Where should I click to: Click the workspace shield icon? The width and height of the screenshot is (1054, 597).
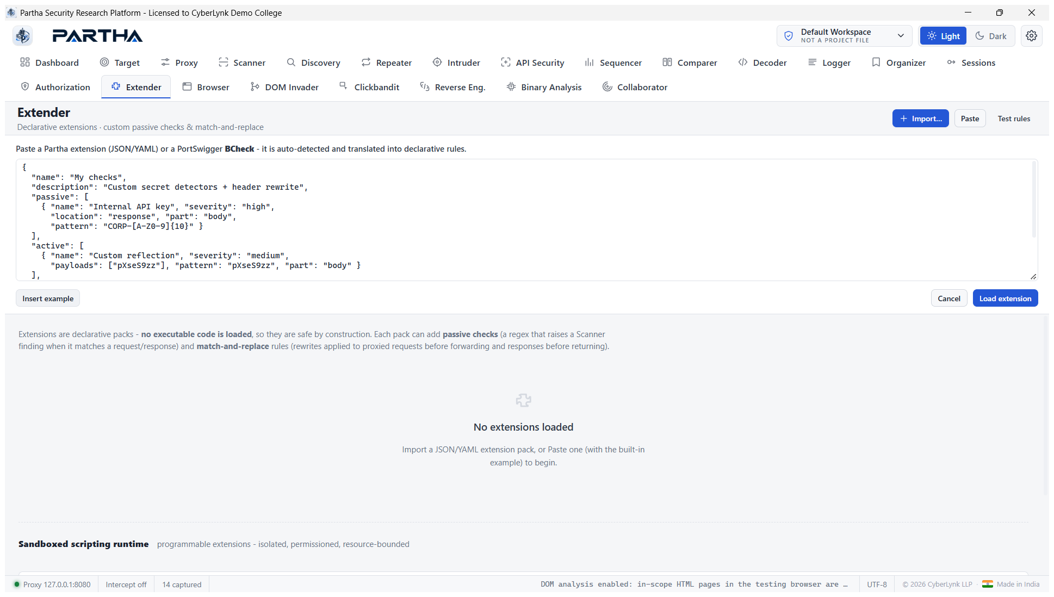click(789, 36)
